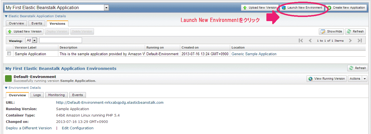Click the View Running Version button
Viewport: 371px width, 134px height.
tap(327, 79)
